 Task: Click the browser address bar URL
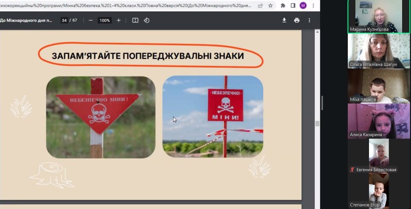tap(127, 6)
